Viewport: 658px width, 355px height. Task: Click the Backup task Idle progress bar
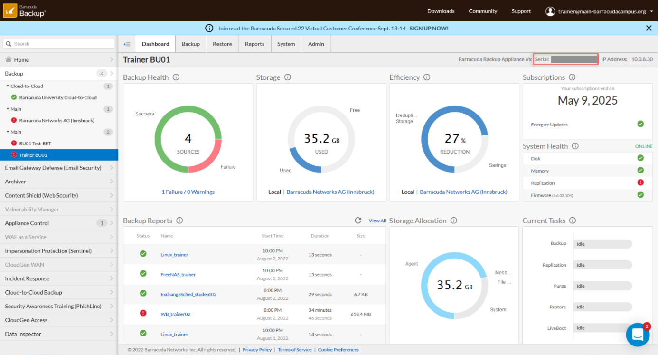tap(603, 244)
